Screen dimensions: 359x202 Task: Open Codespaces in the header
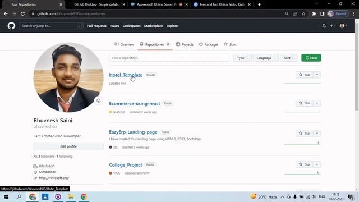pyautogui.click(x=131, y=26)
